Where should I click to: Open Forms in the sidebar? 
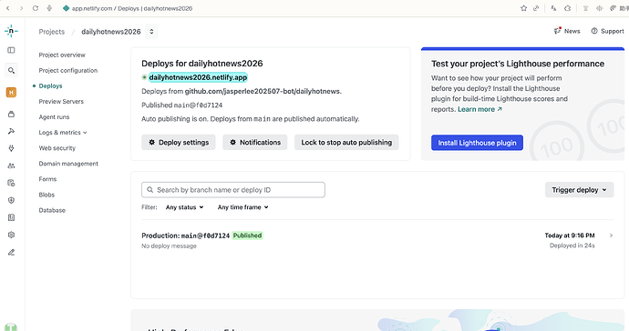coord(47,179)
